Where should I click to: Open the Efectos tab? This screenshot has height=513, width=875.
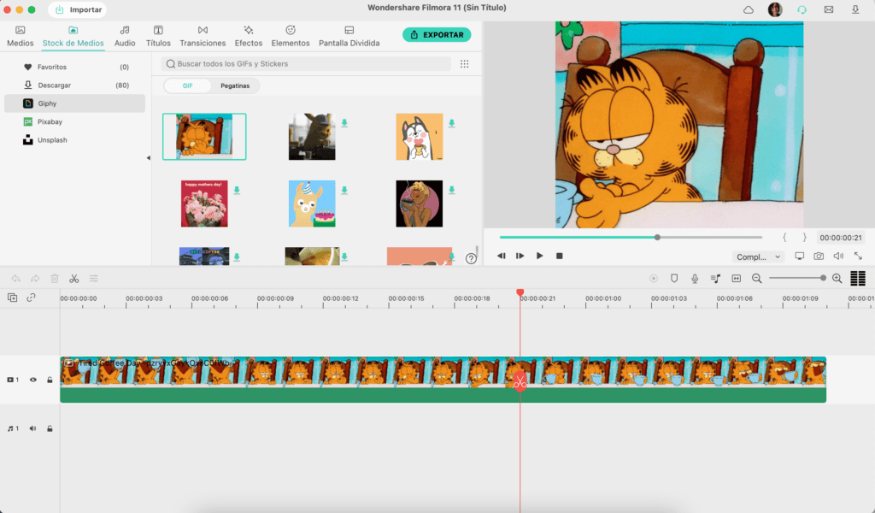(249, 36)
